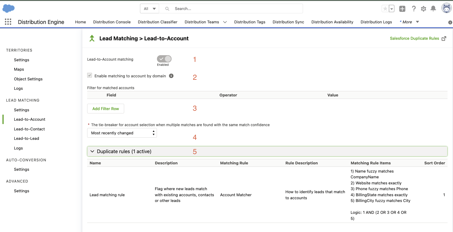453x232 pixels.
Task: Click the external link icon by Salesforce Duplicate Rules
Action: (444, 39)
